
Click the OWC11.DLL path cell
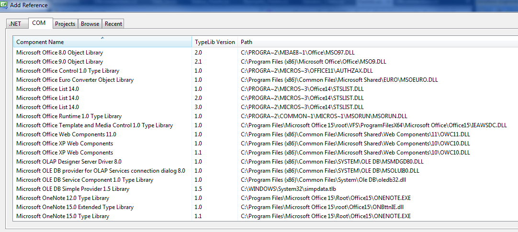pyautogui.click(x=355, y=134)
